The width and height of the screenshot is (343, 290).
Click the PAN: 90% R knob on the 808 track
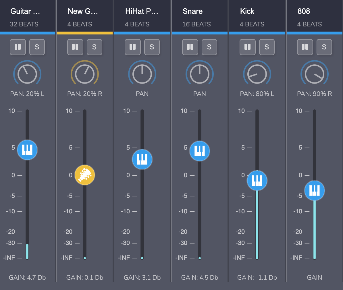[314, 73]
